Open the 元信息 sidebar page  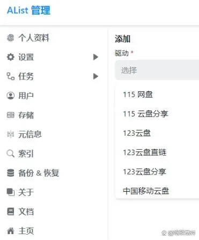tap(30, 134)
